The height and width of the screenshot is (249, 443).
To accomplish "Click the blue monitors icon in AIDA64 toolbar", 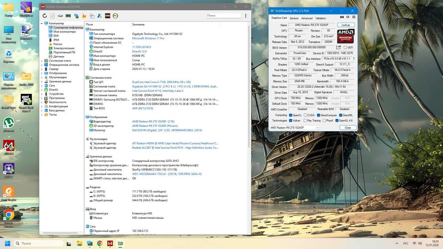I will pos(76,16).
